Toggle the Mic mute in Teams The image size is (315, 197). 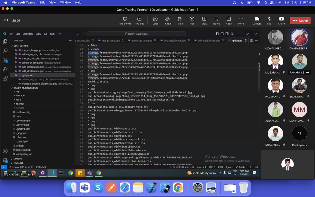(269, 21)
